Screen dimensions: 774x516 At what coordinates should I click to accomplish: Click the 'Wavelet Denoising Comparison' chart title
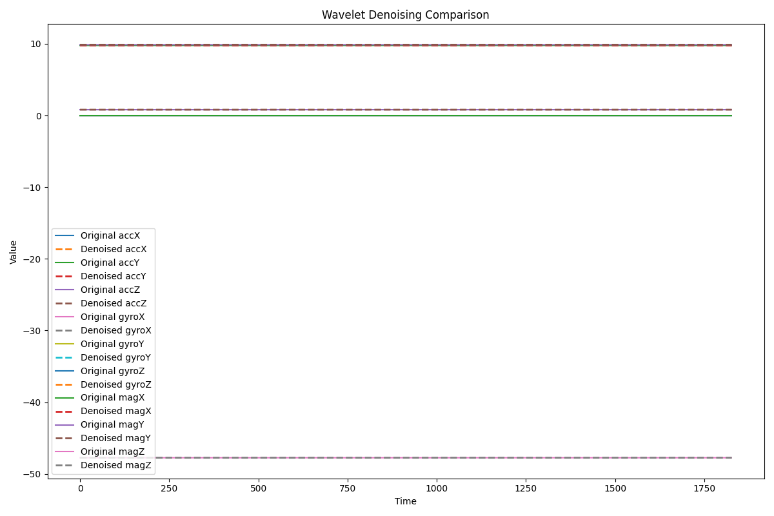tap(405, 15)
